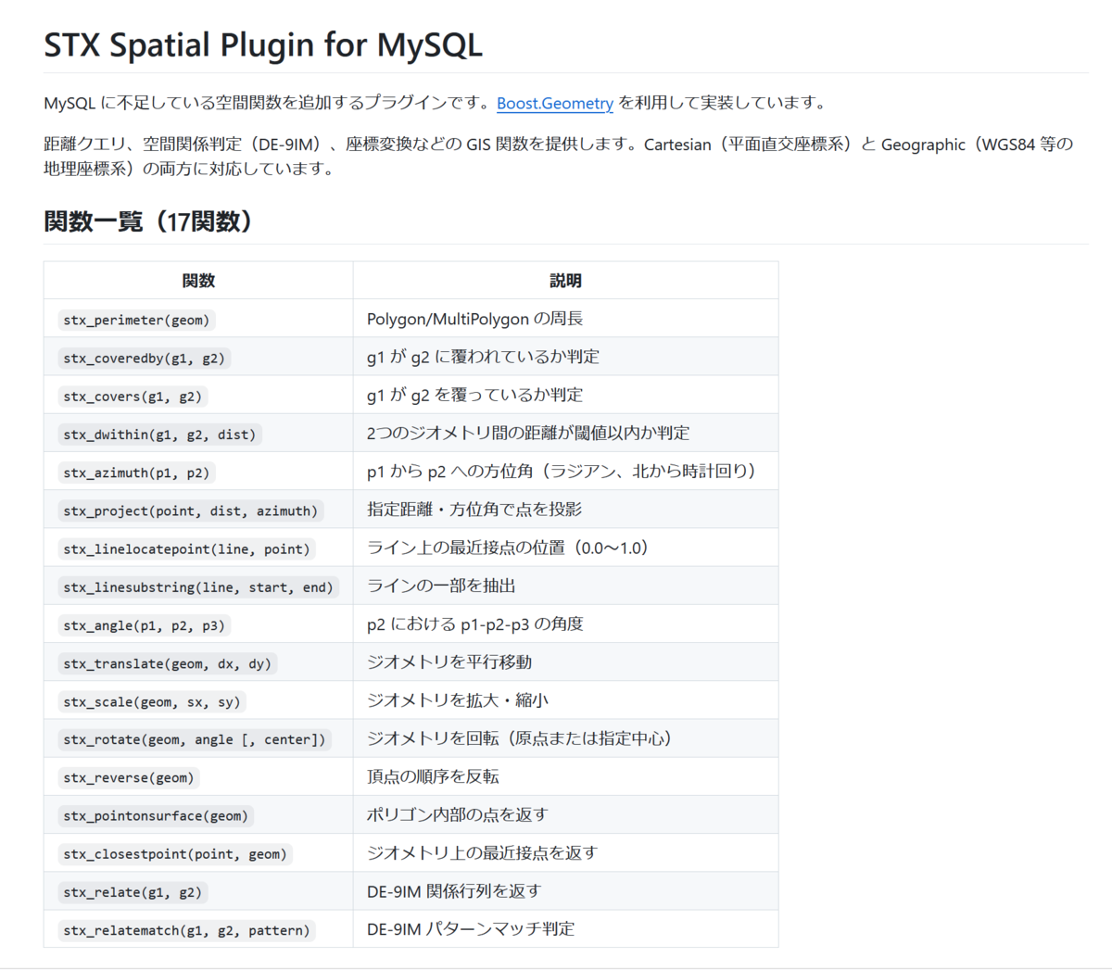Select stx_pointonsurface(geom) code cell
Viewport: 1112px width, 970px height.
click(x=156, y=815)
